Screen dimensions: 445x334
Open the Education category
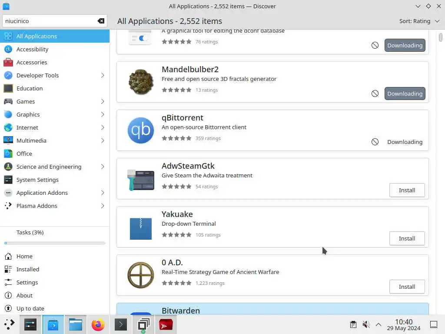click(55, 89)
